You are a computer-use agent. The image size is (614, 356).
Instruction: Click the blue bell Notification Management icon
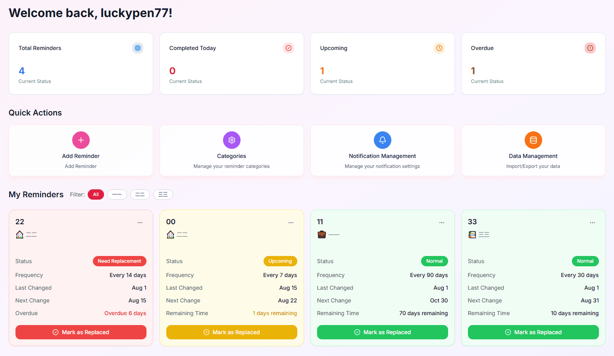(x=383, y=140)
